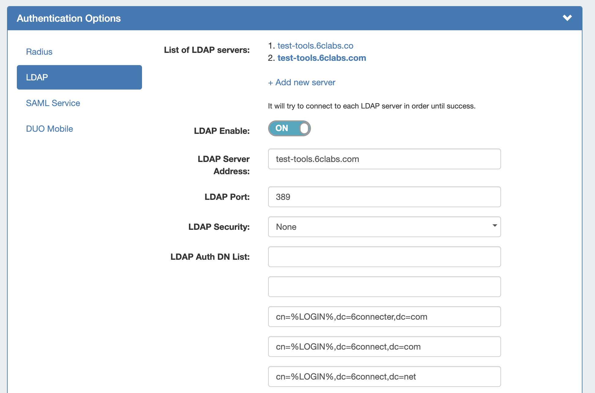
Task: Select the LDAP sidebar tab
Action: pos(79,77)
